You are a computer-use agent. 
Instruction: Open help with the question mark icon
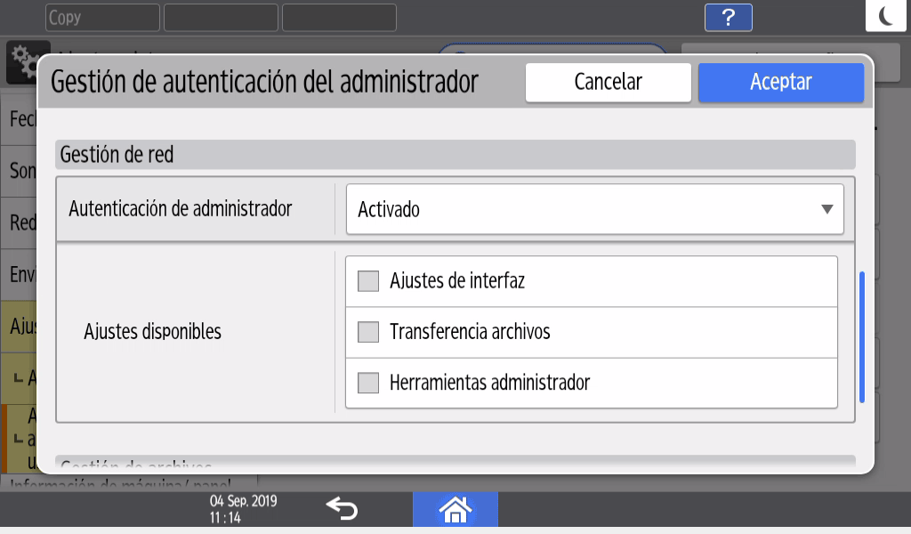[728, 18]
